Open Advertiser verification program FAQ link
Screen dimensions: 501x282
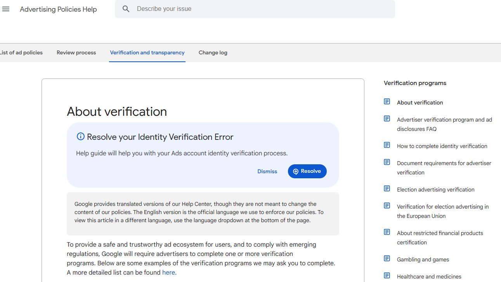click(444, 124)
